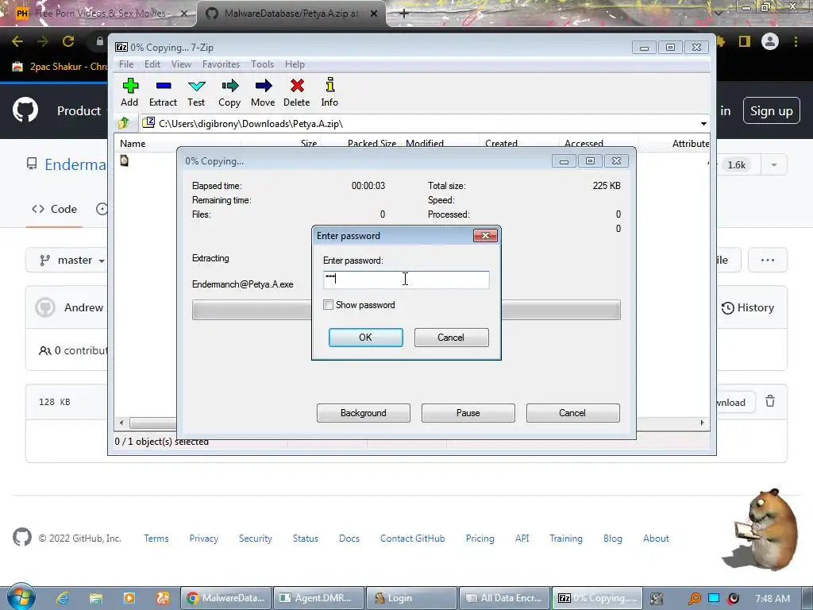This screenshot has width=813, height=610.
Task: Click the 7-Zip horizontal scrollbar right arrow
Action: pos(702,423)
